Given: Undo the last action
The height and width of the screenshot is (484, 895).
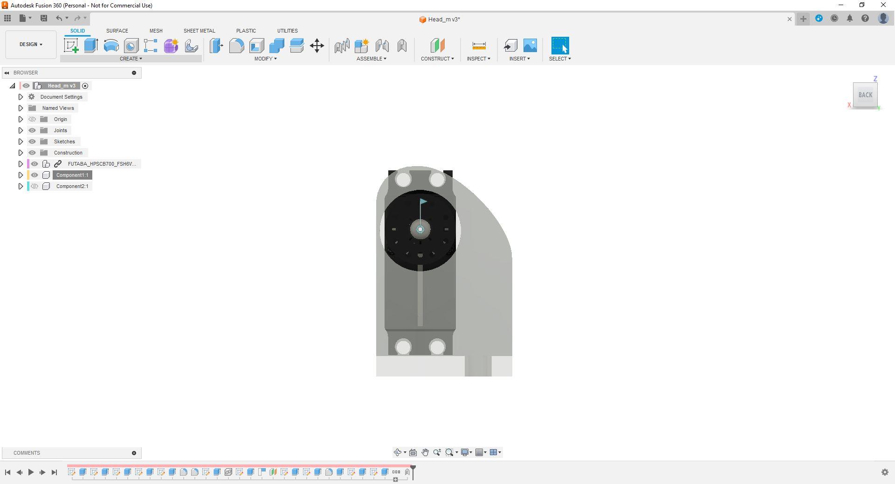Looking at the screenshot, I should (59, 18).
